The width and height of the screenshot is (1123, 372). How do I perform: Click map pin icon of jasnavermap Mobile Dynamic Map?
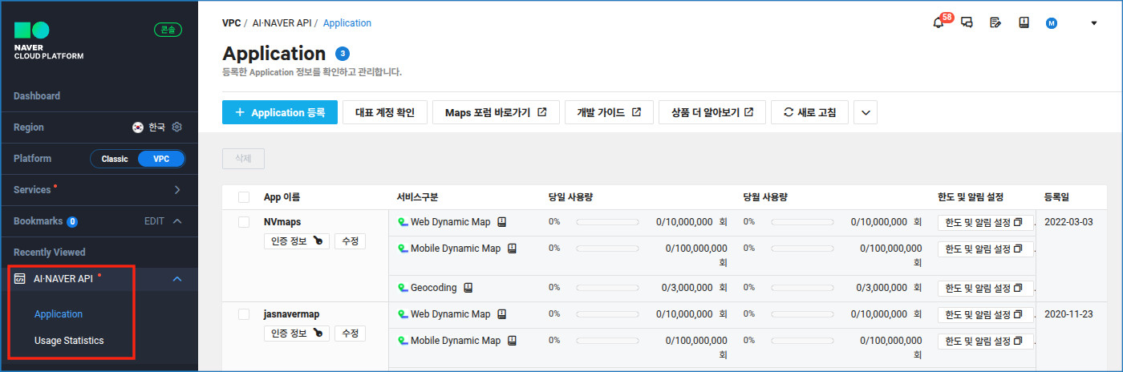(x=403, y=341)
